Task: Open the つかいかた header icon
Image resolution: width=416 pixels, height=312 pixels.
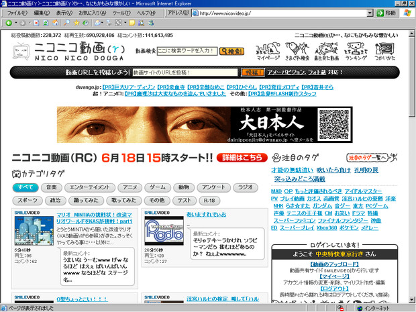Action: pyautogui.click(x=384, y=51)
